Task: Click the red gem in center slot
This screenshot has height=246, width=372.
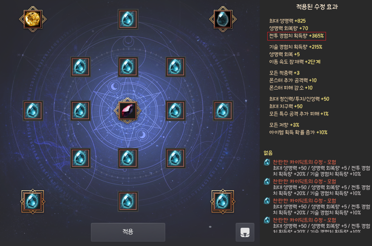Action: pos(127,111)
